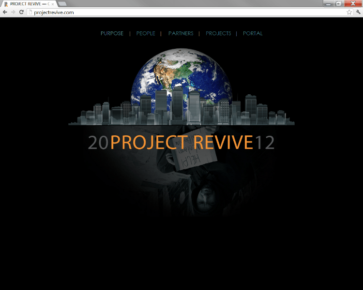Click the Project Revive tab favicon
The image size is (363, 290).
[x=6, y=4]
